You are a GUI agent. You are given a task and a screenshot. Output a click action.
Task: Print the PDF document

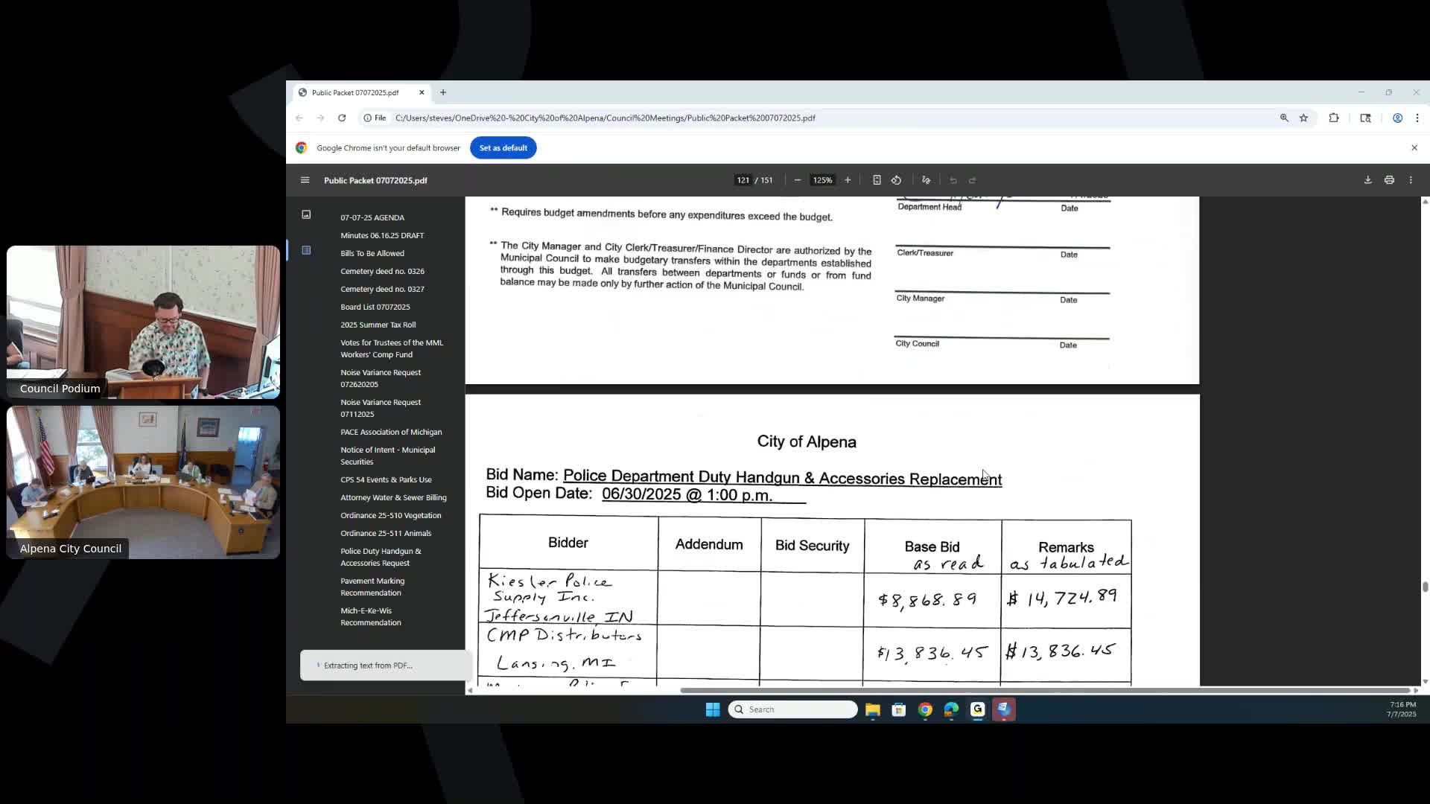pyautogui.click(x=1389, y=180)
